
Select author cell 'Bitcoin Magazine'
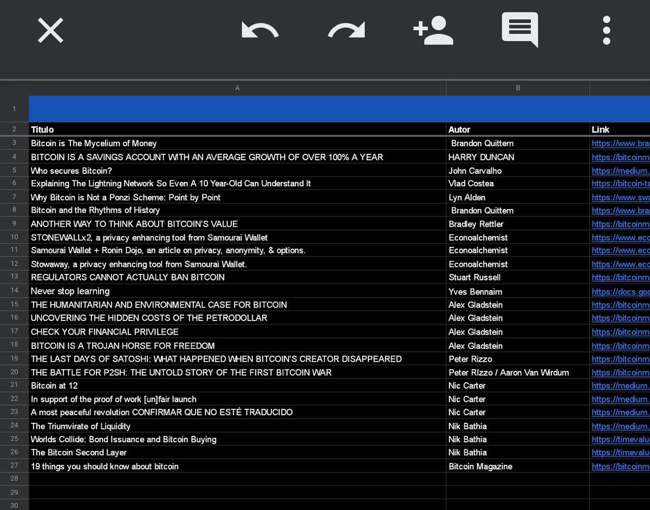[x=518, y=466]
